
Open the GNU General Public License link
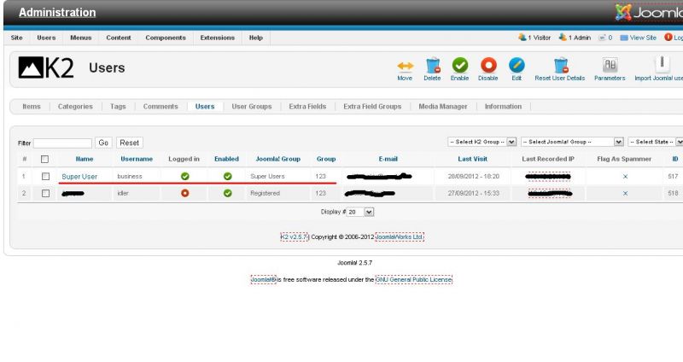(x=414, y=280)
